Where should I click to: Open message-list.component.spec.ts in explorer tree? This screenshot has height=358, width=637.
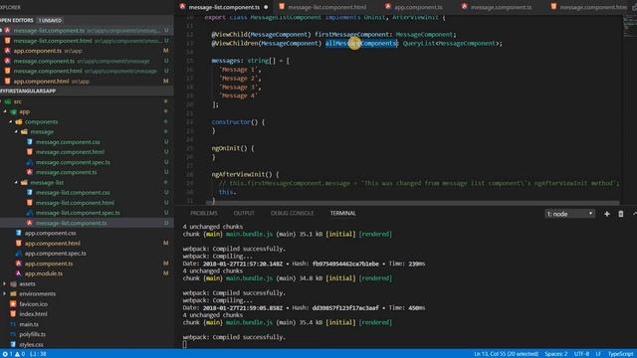point(78,213)
